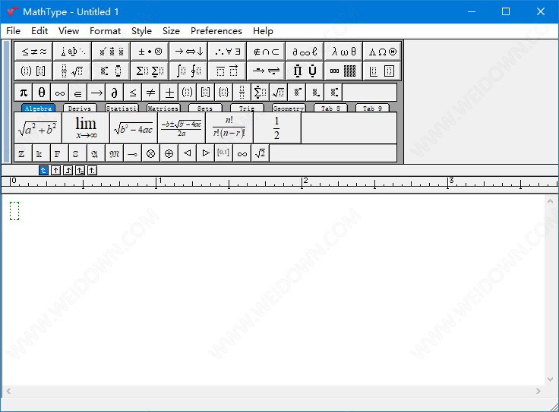Open the underbar and overbar templates palette
Viewport: 559px width, 412px height.
pos(227,71)
